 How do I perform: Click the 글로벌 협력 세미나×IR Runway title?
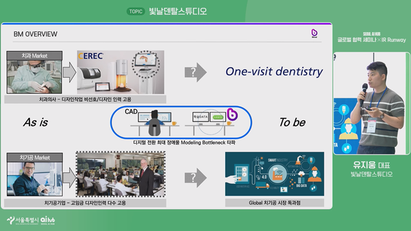(372, 40)
